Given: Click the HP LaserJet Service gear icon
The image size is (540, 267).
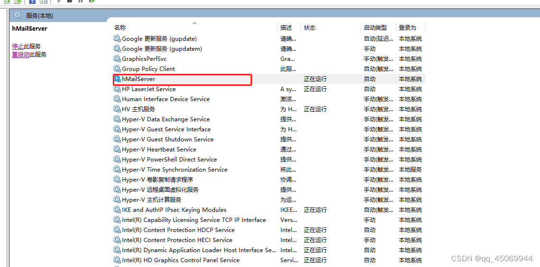Looking at the screenshot, I should 117,89.
